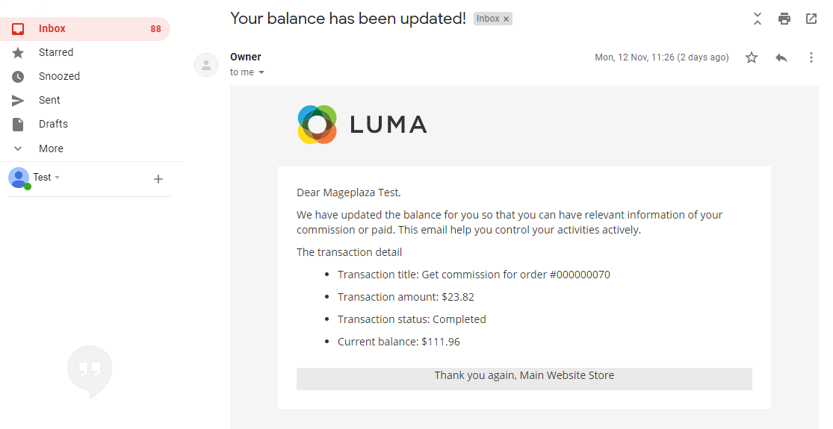The height and width of the screenshot is (429, 833).
Task: Open the Sent folder
Action: click(x=49, y=100)
